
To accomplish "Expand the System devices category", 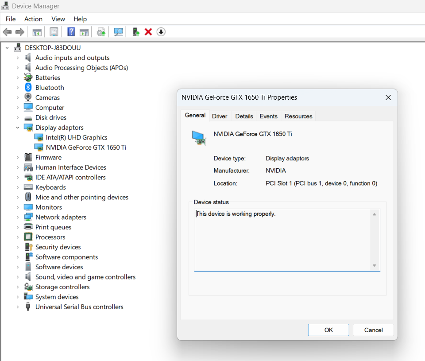I will pyautogui.click(x=18, y=297).
